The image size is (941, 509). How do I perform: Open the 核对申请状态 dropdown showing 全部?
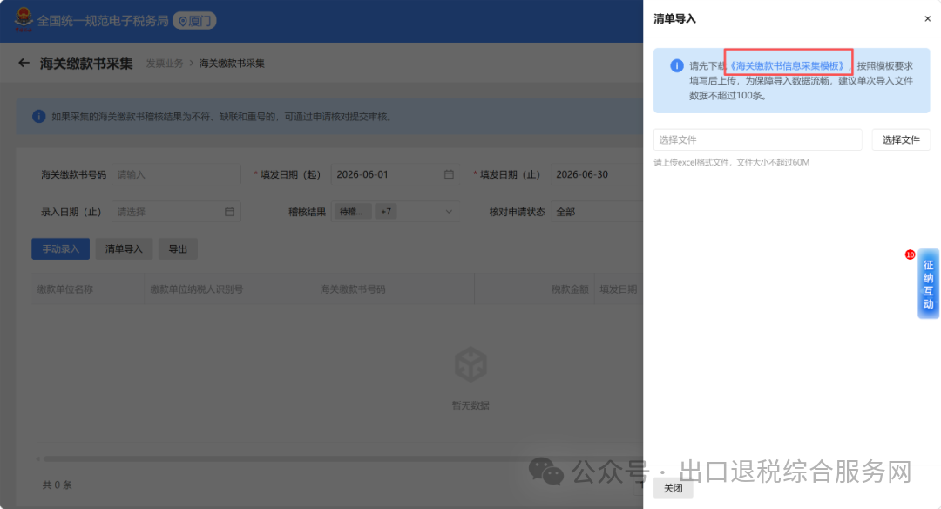[x=597, y=212]
